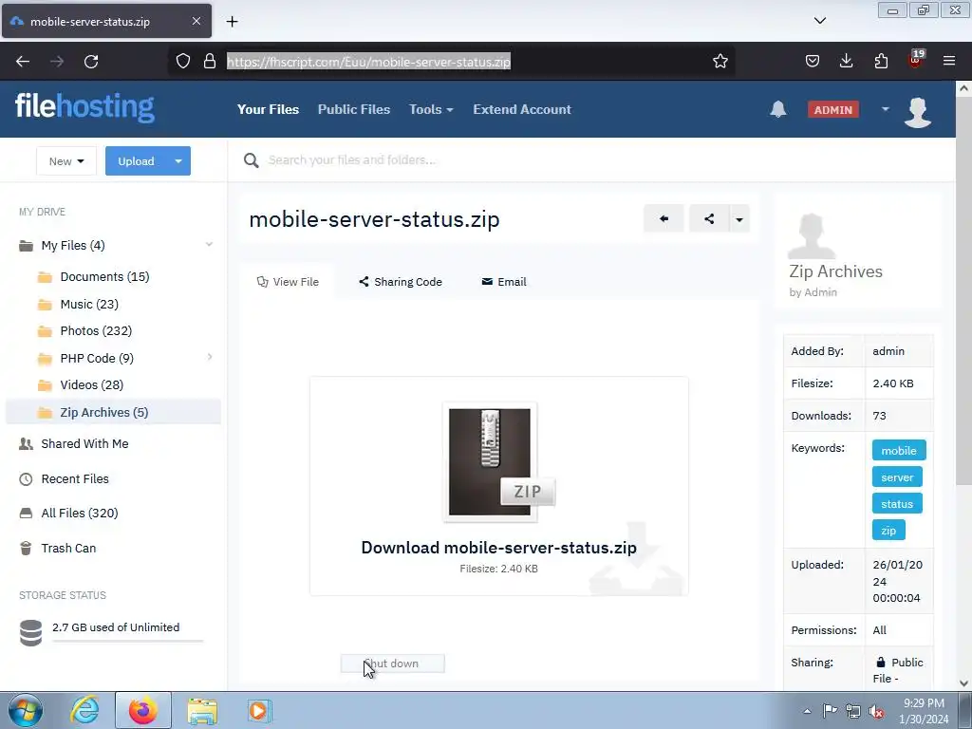Switch to Sharing Code tab

click(x=401, y=282)
